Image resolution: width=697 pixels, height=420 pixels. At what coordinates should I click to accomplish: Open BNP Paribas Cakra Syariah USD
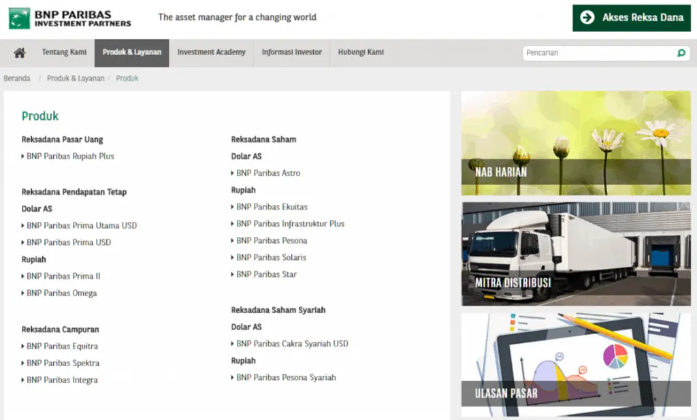292,344
